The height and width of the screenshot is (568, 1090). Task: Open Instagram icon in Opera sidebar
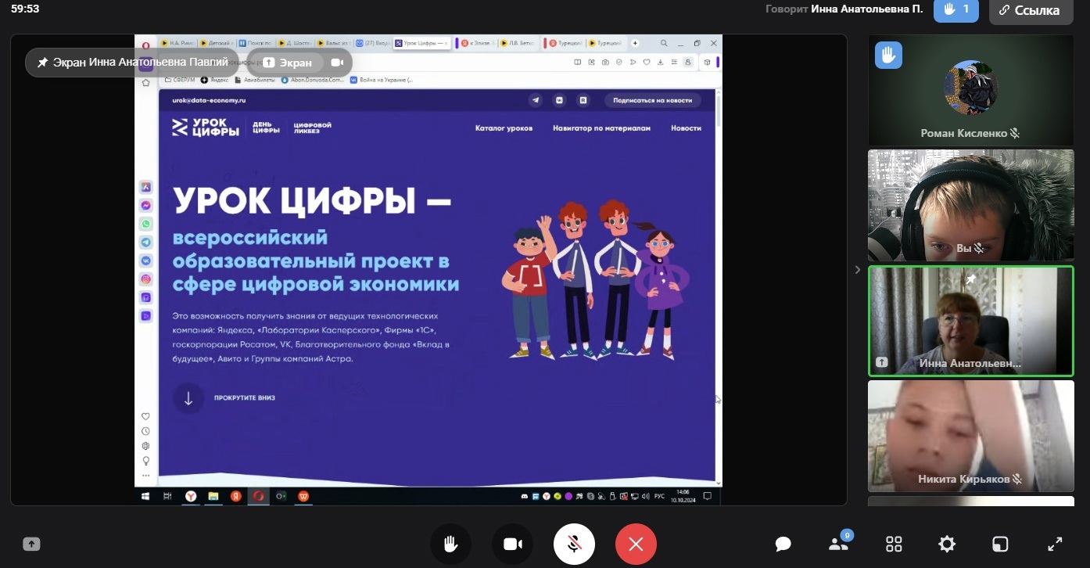146,279
